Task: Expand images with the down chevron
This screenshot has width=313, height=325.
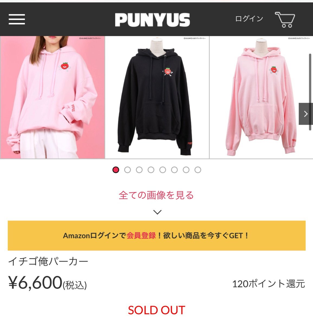Action: (157, 212)
